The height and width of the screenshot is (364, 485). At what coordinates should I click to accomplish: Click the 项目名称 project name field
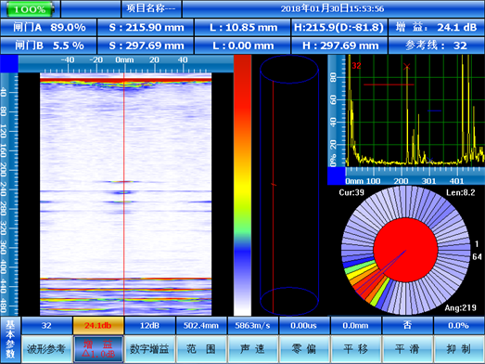click(x=151, y=8)
